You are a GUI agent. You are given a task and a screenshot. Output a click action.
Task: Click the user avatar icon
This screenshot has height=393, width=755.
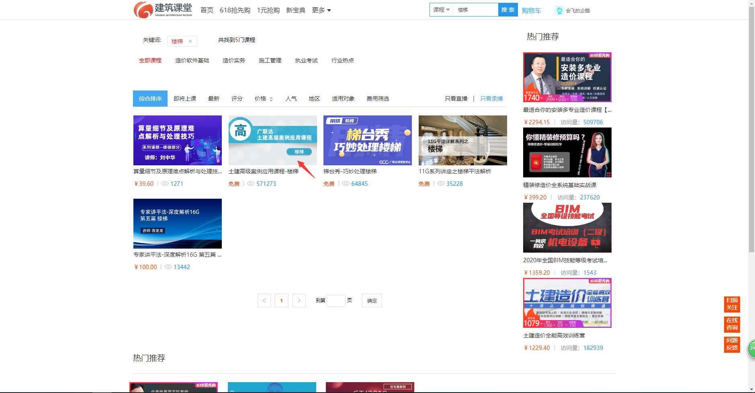click(x=559, y=10)
